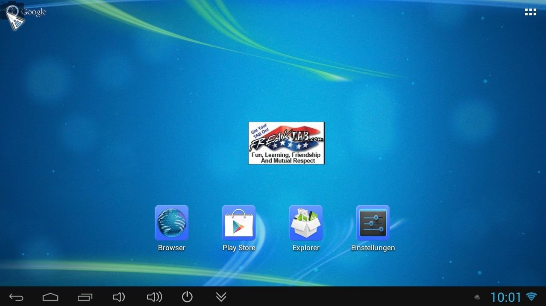Tap the Home navigation button

[x=50, y=297]
